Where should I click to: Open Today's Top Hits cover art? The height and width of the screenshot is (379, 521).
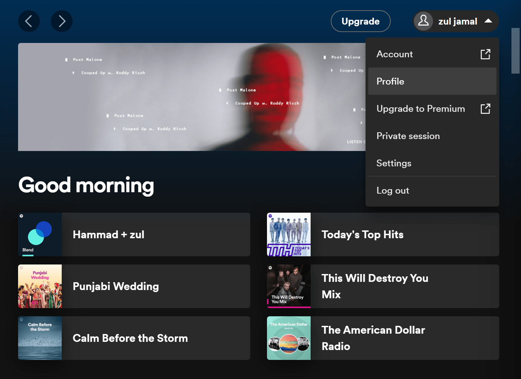click(x=289, y=234)
